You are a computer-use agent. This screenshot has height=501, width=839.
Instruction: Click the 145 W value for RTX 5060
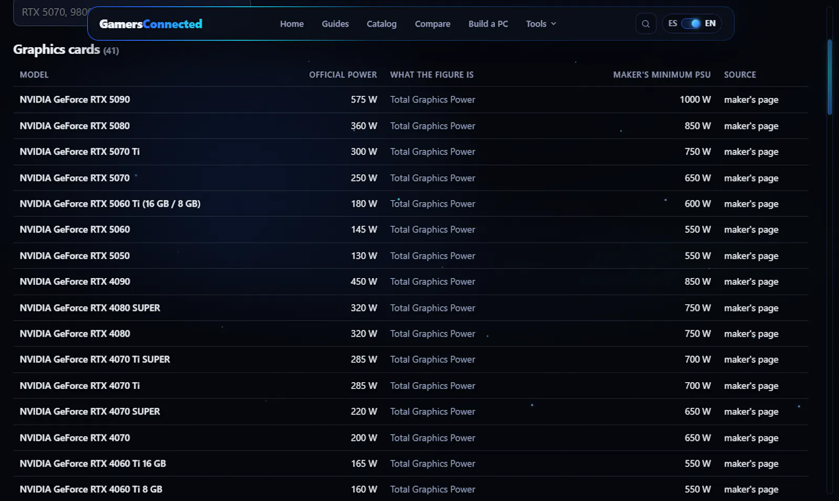[x=364, y=230]
